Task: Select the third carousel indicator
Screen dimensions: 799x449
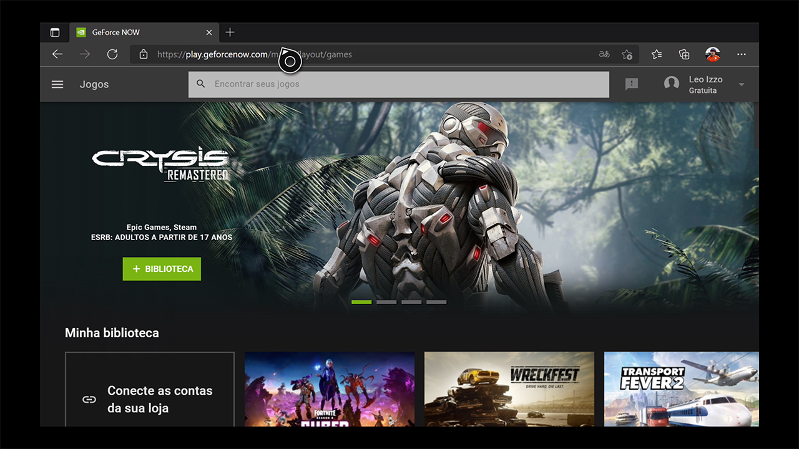Action: click(x=411, y=302)
